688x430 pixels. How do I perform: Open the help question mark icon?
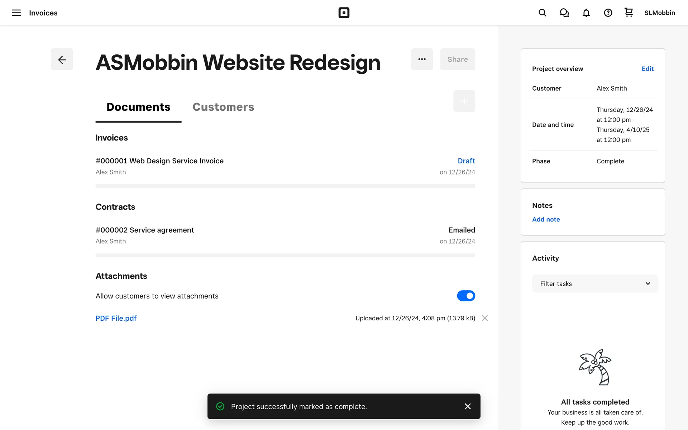608,13
